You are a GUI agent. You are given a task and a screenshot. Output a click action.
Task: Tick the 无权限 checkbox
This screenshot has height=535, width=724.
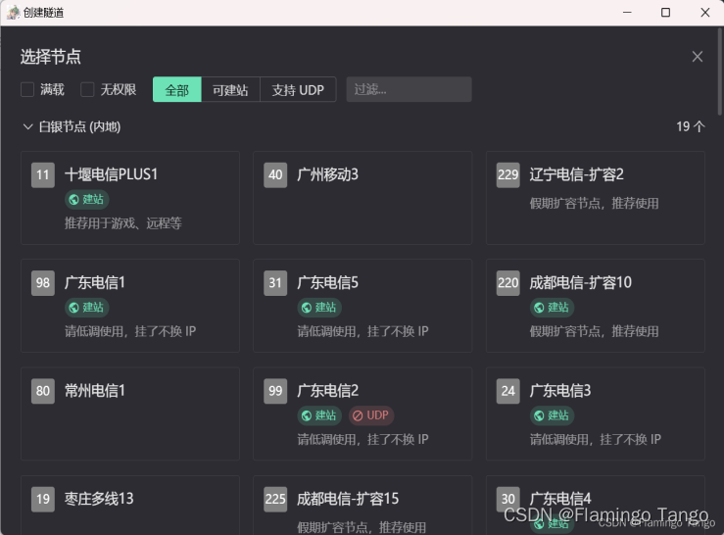coord(87,89)
